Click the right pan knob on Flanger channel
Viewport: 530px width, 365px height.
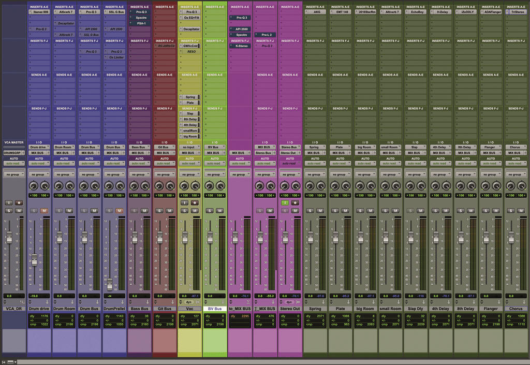496,186
